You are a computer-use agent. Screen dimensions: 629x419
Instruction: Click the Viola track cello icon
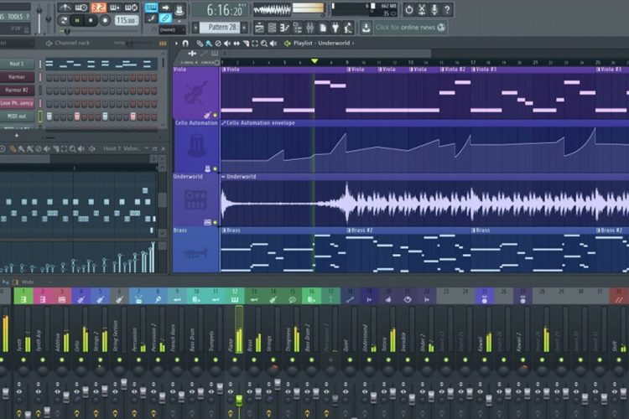pyautogui.click(x=195, y=95)
